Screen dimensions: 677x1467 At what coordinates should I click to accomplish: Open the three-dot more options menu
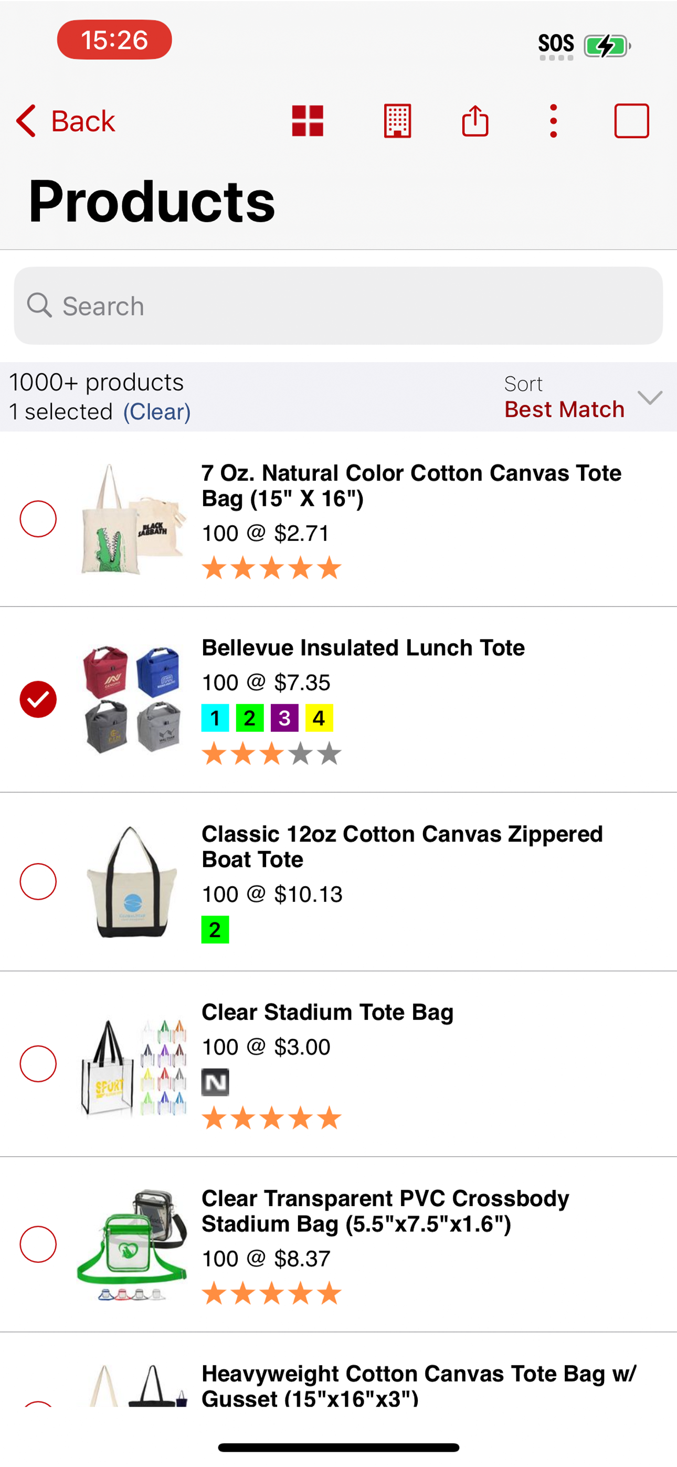click(x=553, y=121)
